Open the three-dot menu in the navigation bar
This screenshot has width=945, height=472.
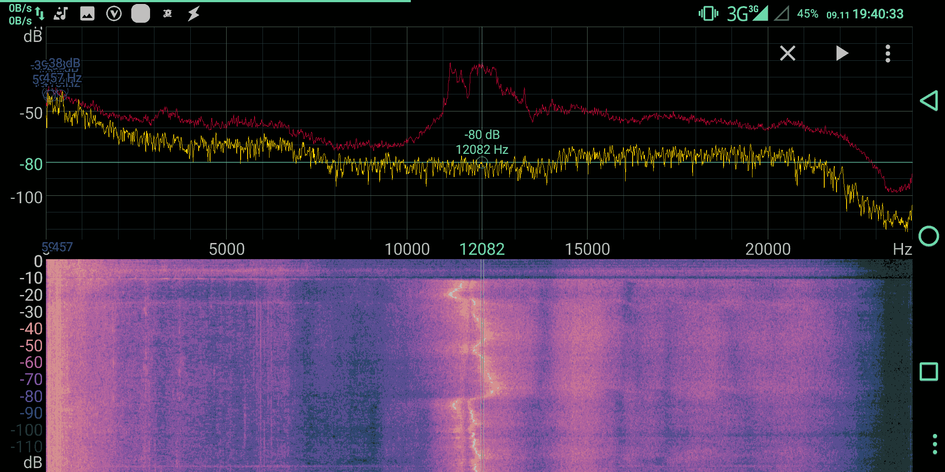pyautogui.click(x=934, y=444)
